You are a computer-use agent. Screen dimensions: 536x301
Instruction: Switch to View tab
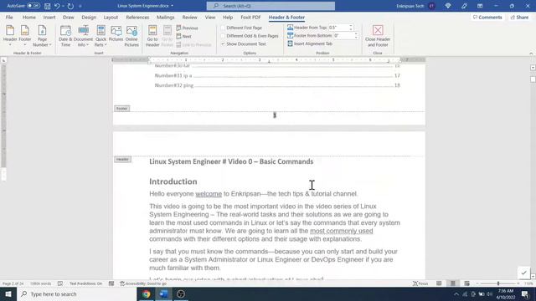click(210, 17)
